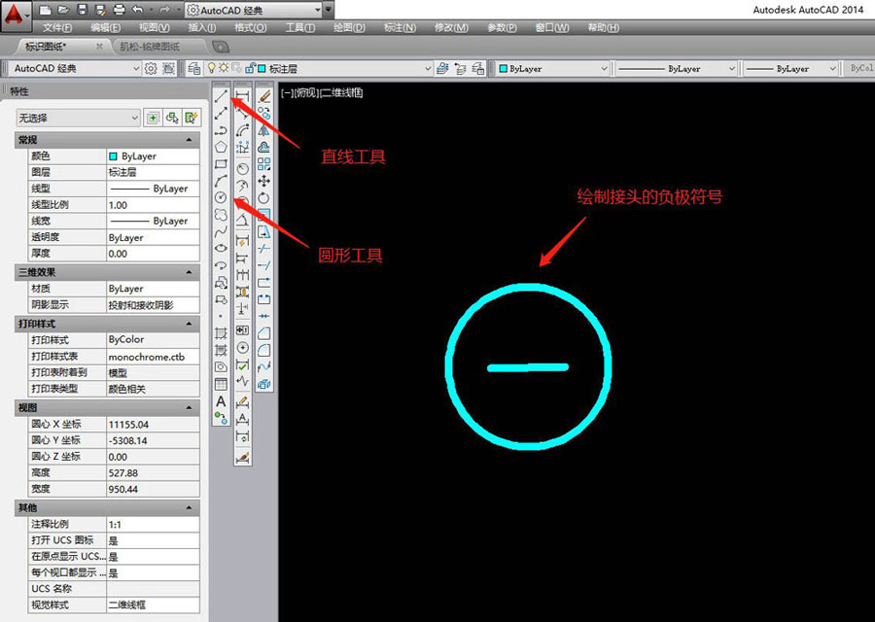
Task: Open Dimension Style manager icon
Action: [243, 458]
